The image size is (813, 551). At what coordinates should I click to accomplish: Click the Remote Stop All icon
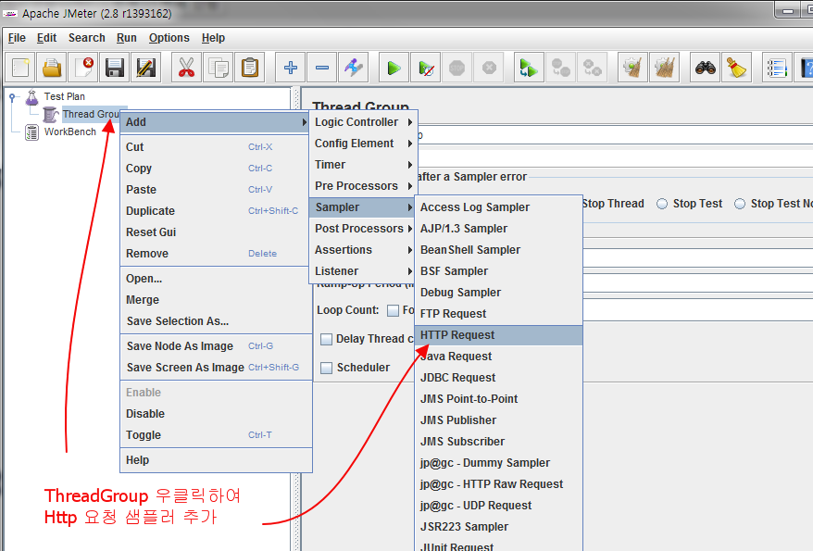(x=560, y=68)
